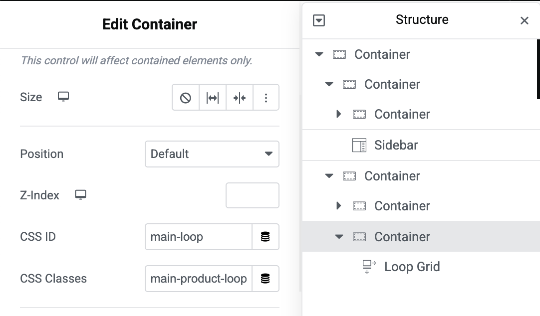Choose the Shrink size icon
540x316 pixels.
(x=240, y=98)
